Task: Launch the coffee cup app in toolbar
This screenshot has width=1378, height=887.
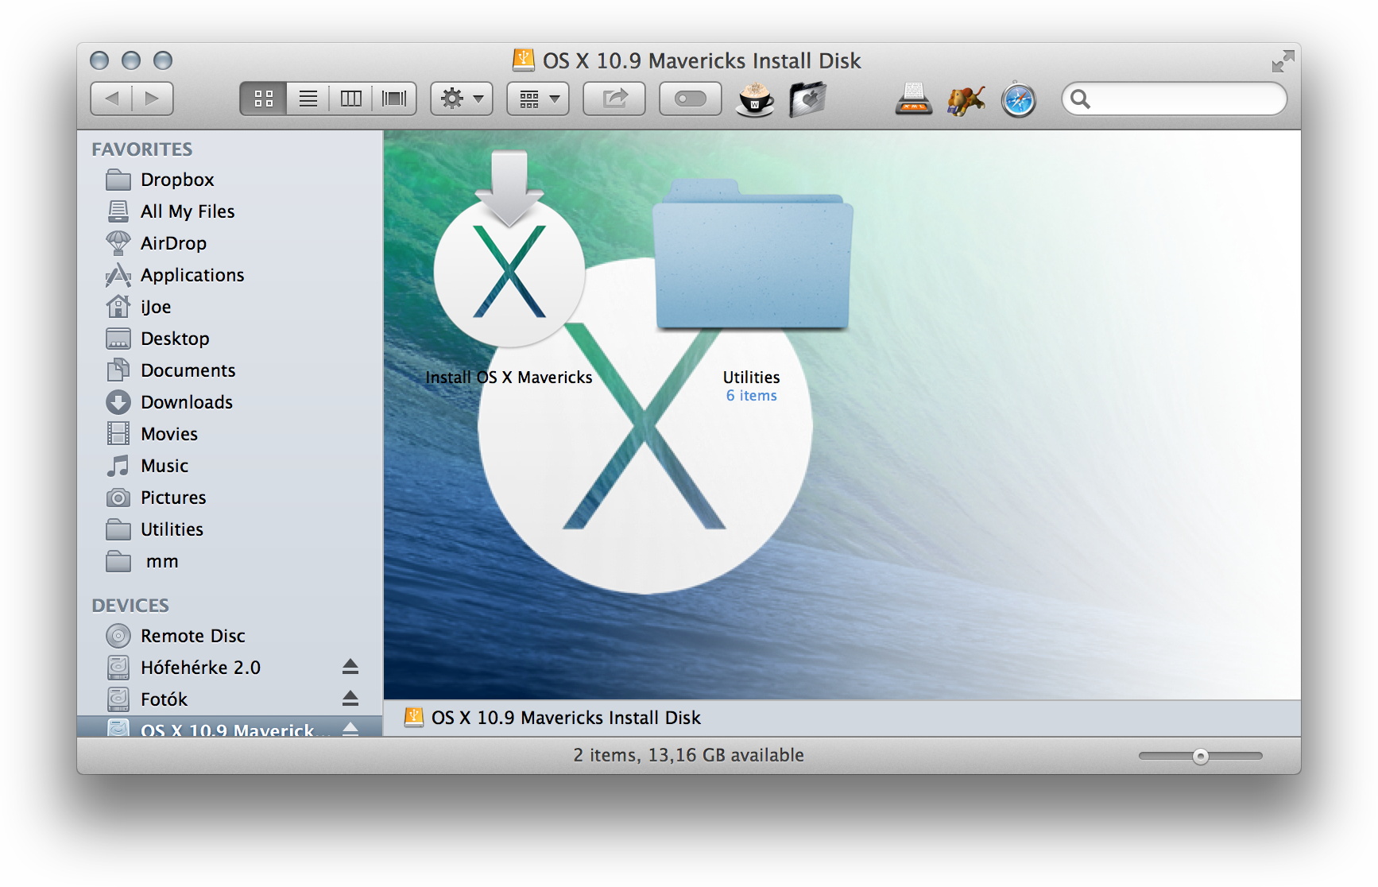Action: point(755,99)
